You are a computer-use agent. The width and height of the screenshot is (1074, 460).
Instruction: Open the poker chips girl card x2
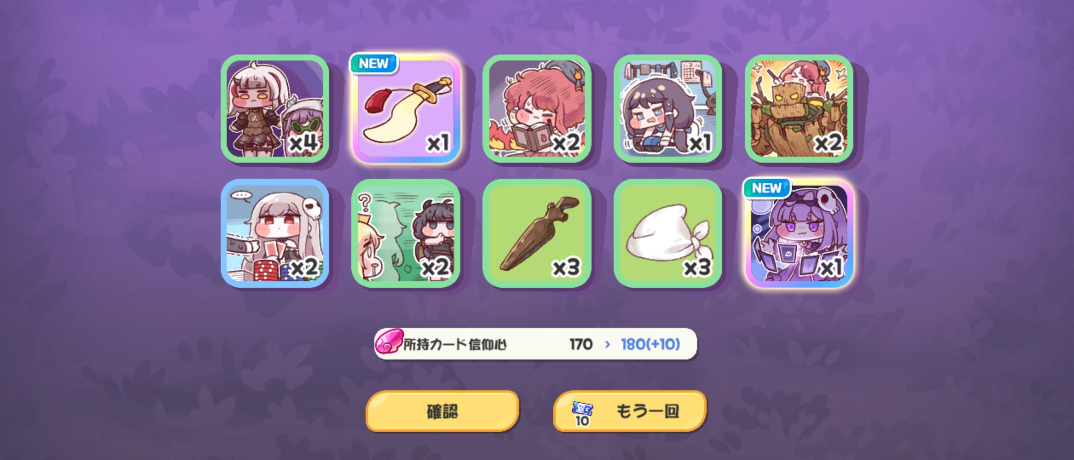[x=275, y=233]
